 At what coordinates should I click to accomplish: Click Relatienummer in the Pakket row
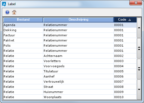pos(55,40)
